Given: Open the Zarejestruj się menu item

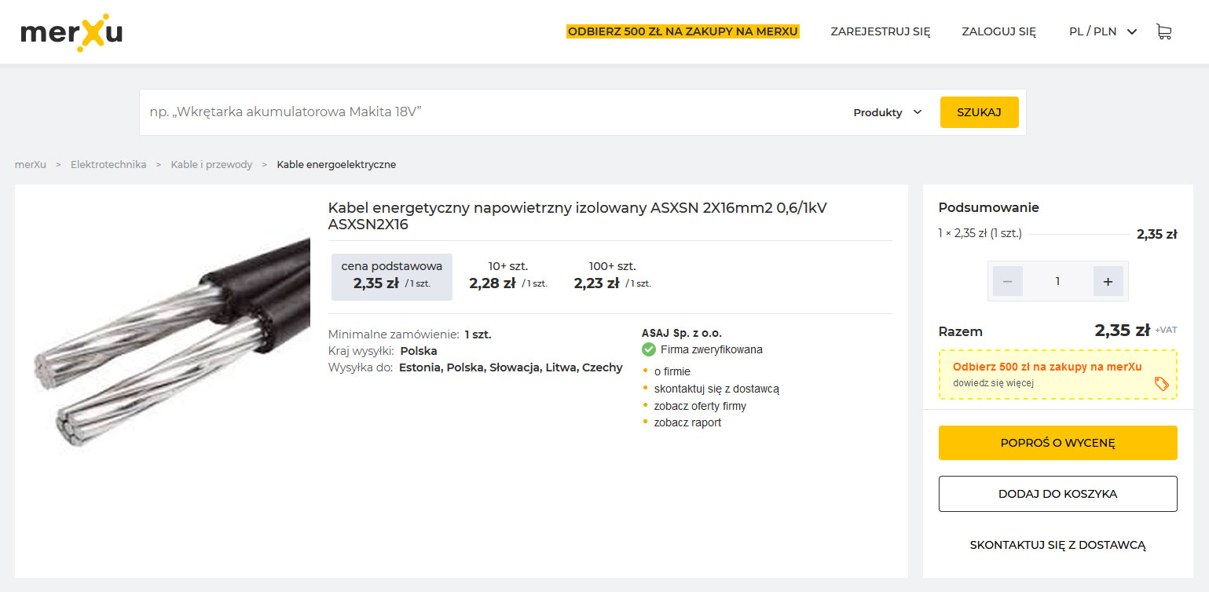Looking at the screenshot, I should point(880,32).
